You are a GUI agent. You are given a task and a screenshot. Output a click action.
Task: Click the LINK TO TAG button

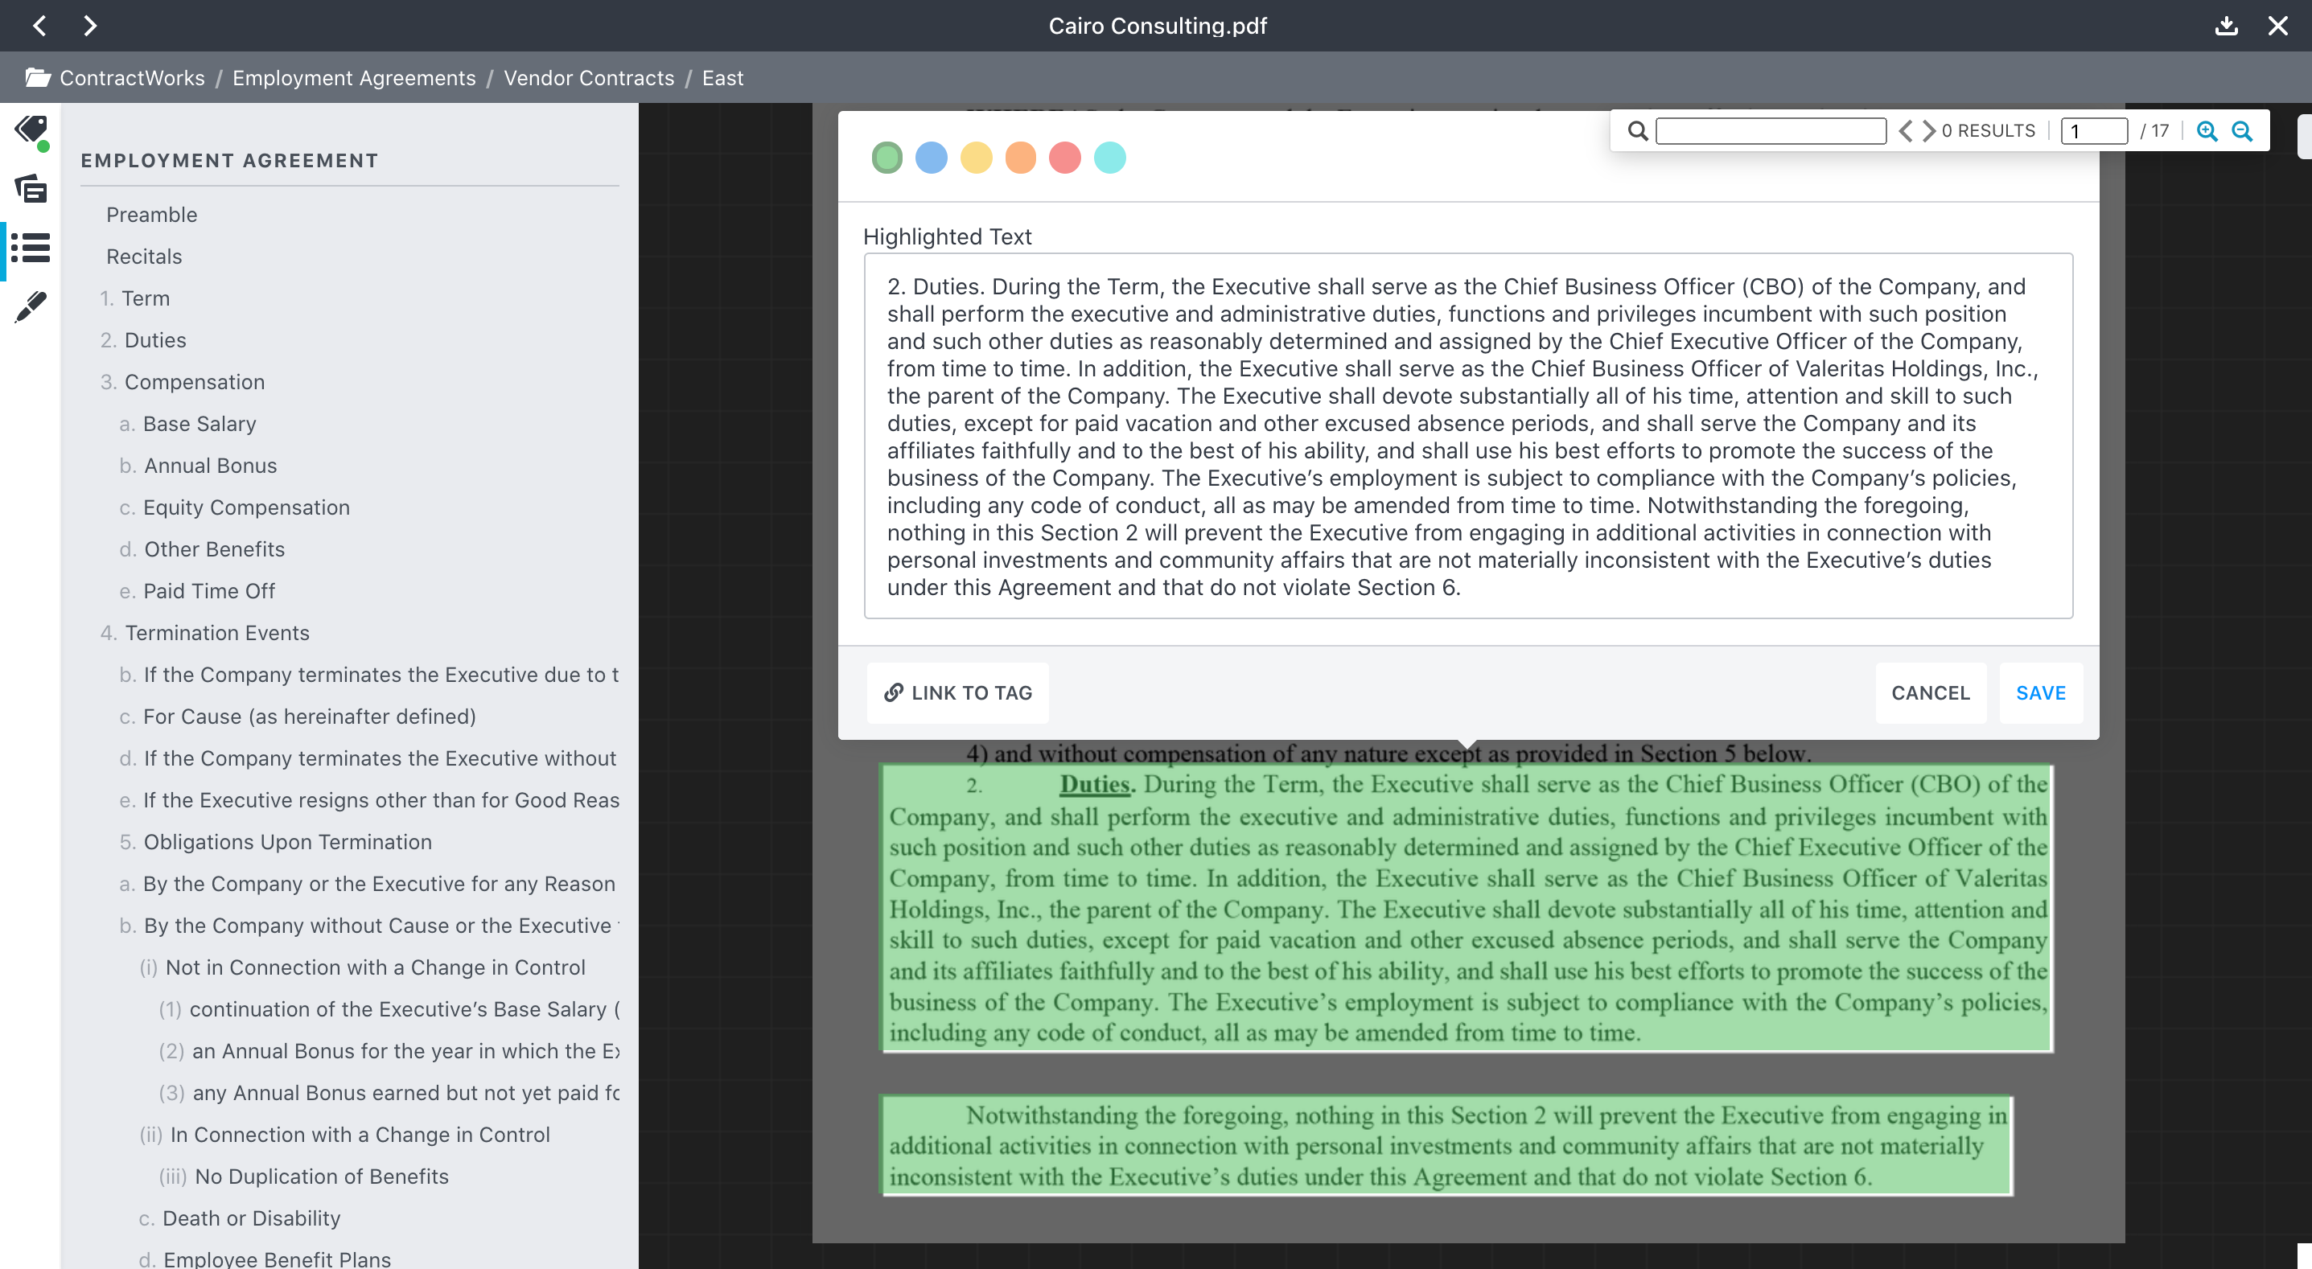coord(956,693)
